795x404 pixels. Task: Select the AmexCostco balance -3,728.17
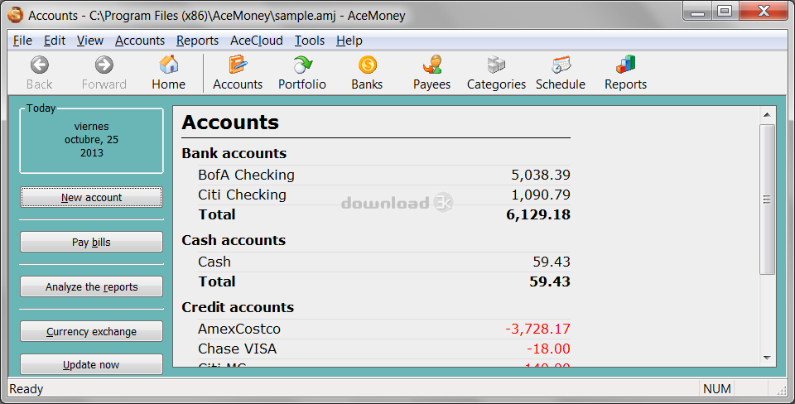click(538, 329)
